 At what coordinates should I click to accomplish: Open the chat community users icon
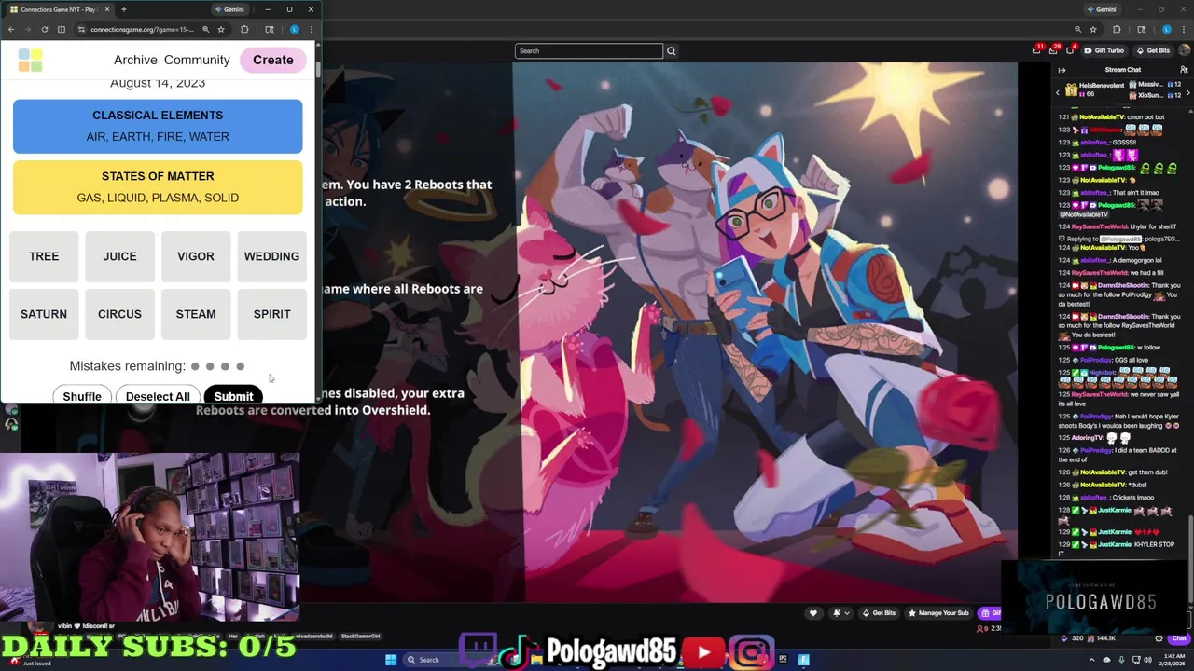point(1184,70)
